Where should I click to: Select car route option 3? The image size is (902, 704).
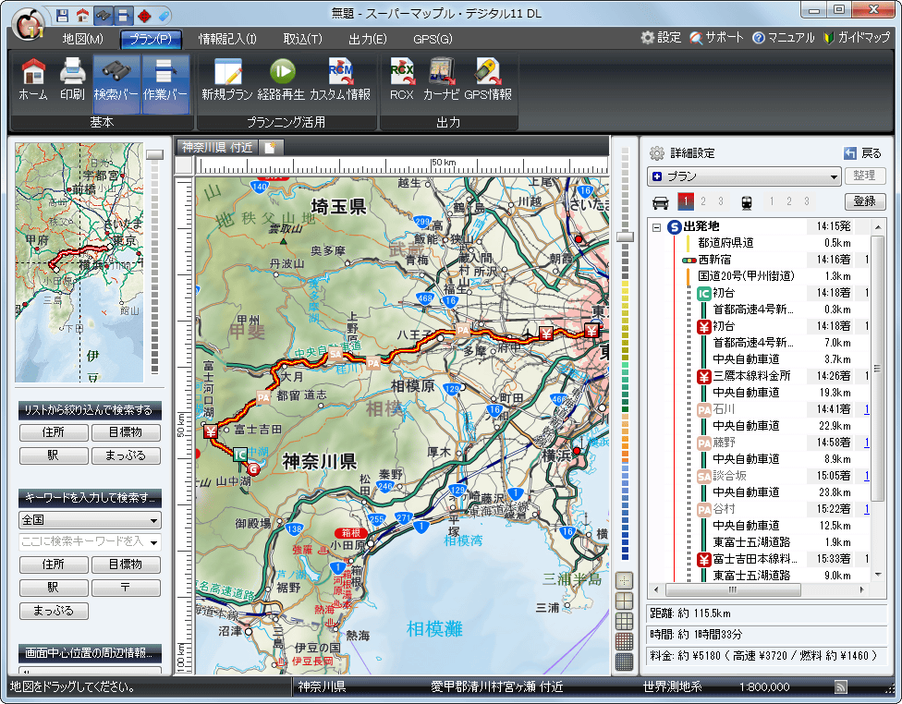pos(720,201)
